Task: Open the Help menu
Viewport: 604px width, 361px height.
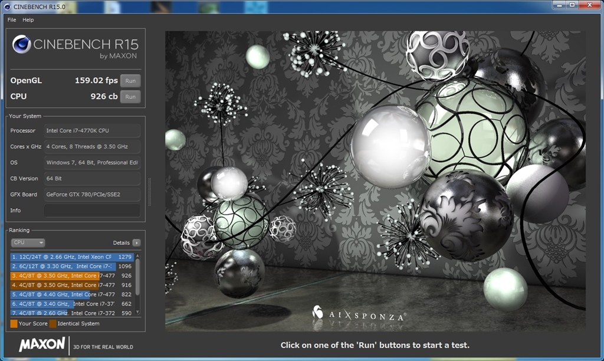Action: coord(28,19)
